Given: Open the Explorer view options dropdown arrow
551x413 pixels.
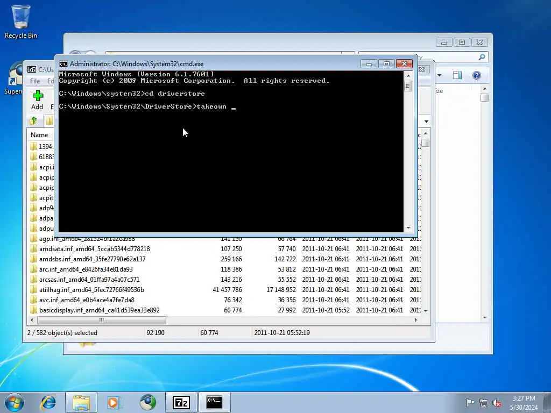Looking at the screenshot, I should tap(439, 75).
